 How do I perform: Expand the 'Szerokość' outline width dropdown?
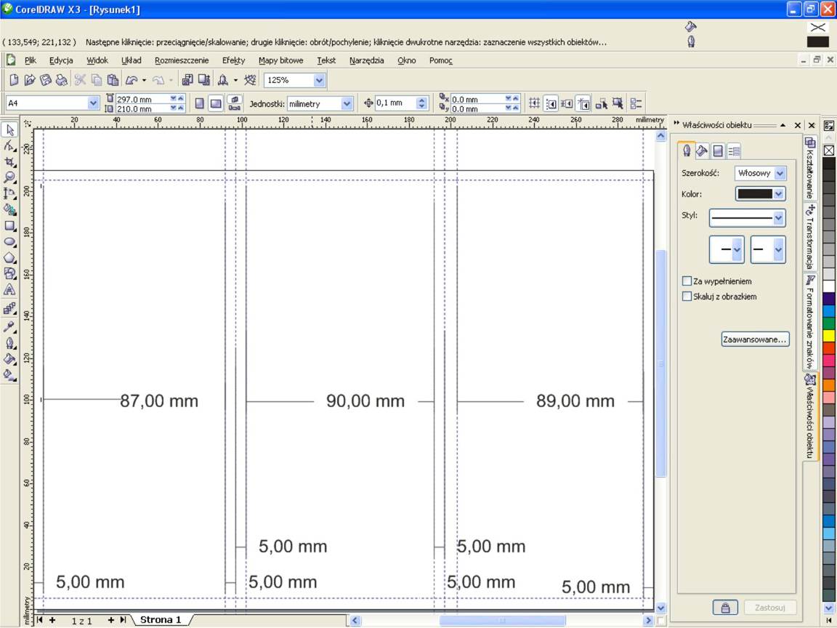(x=780, y=173)
